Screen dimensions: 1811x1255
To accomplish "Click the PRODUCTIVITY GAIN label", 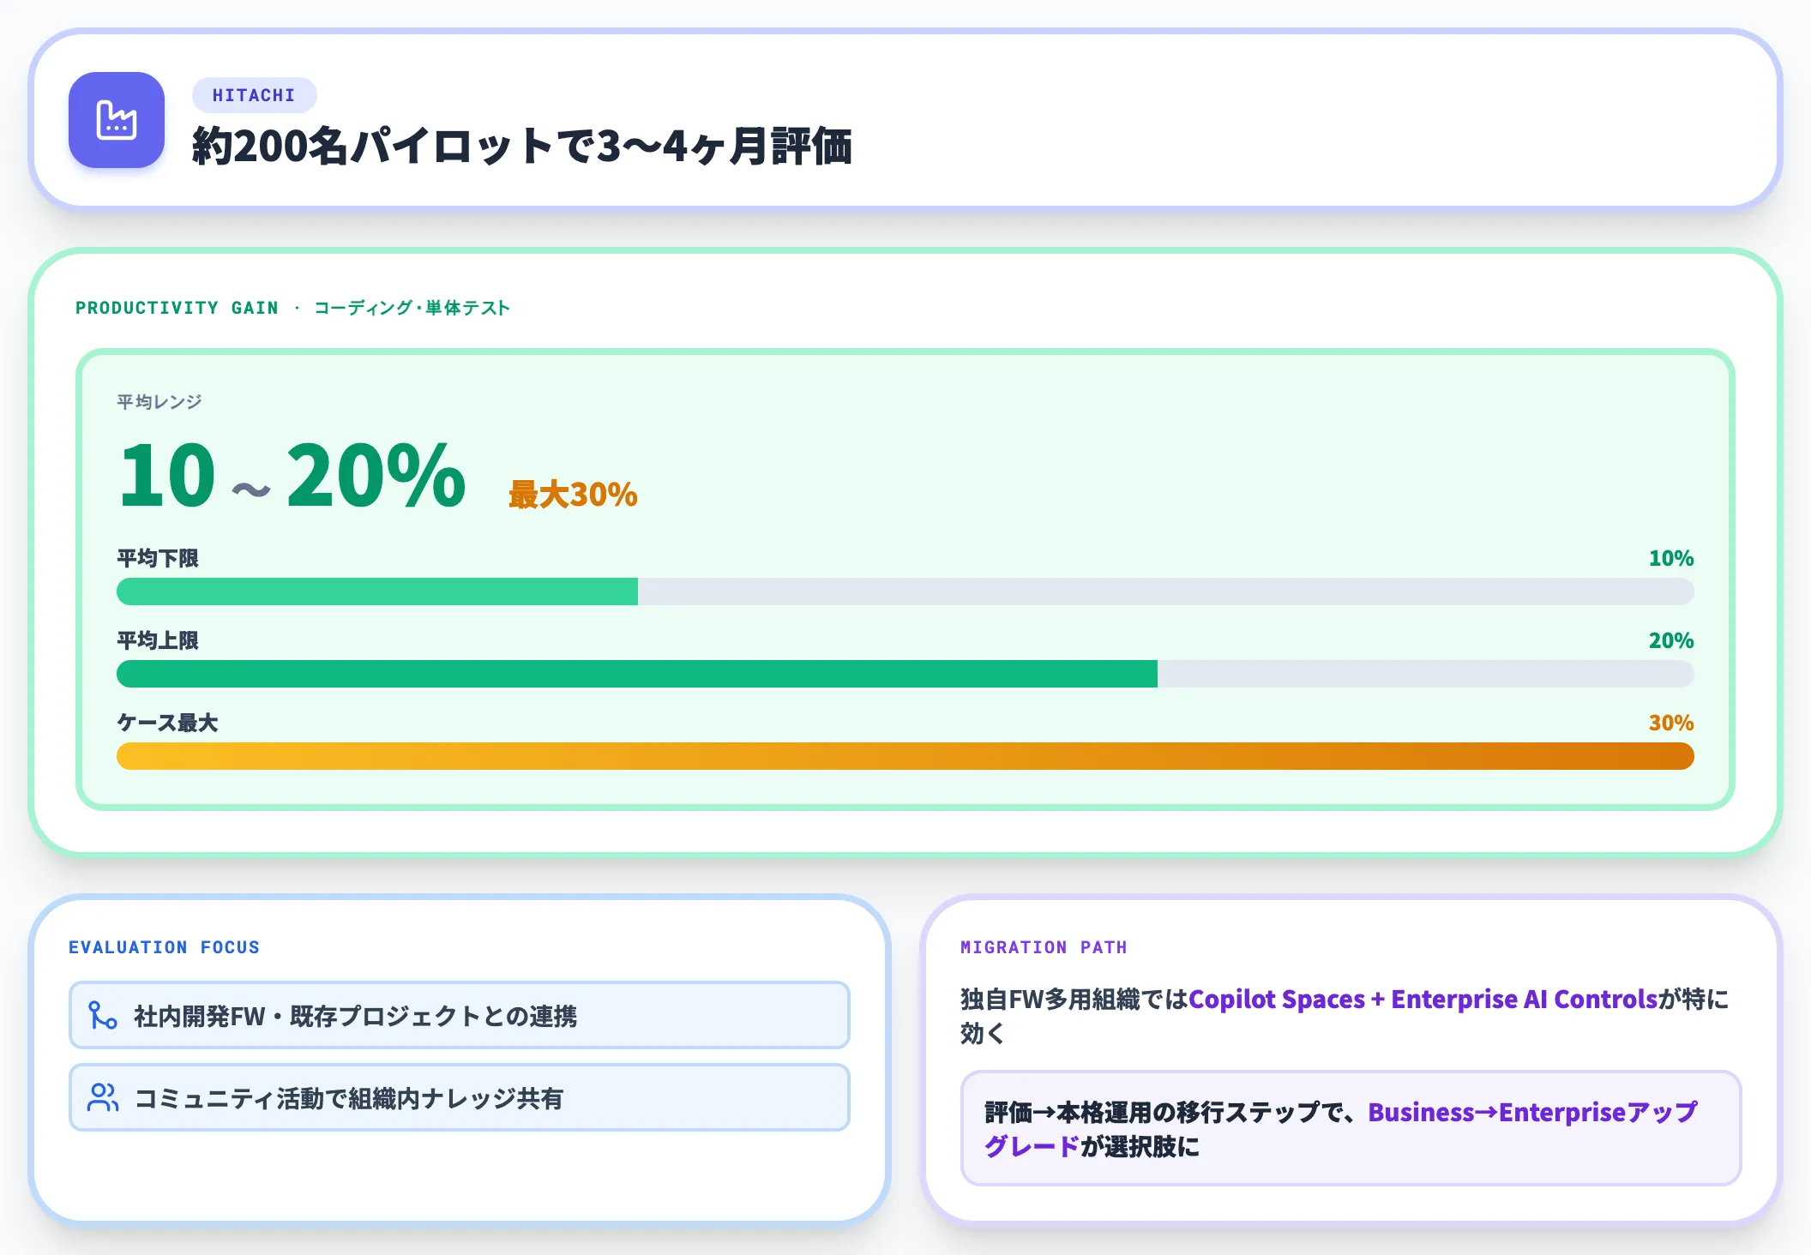I will click(x=177, y=308).
